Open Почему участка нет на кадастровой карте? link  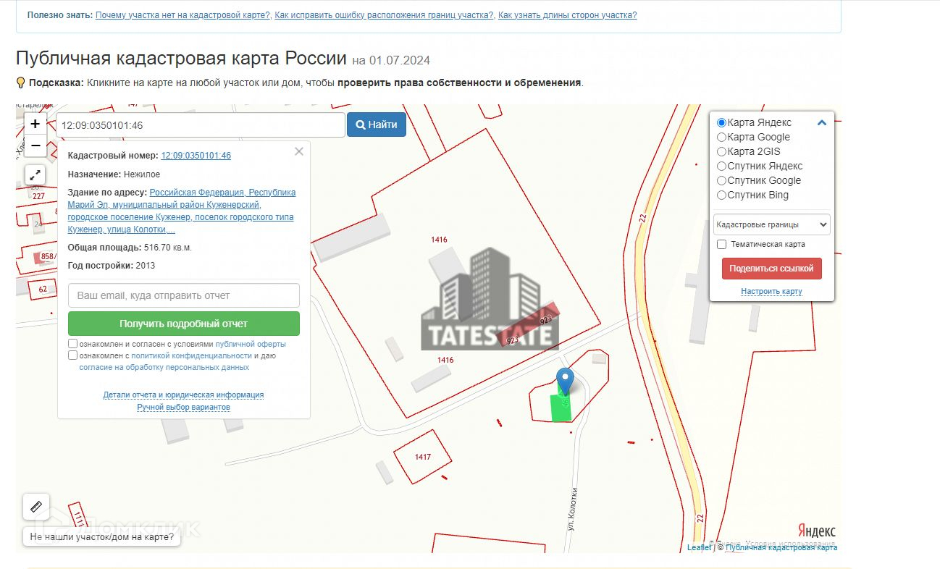[183, 15]
